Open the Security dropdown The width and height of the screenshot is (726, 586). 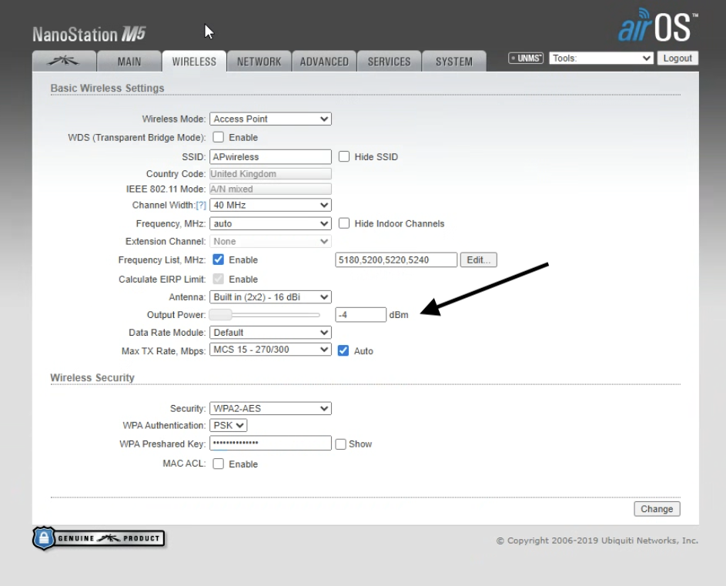pyautogui.click(x=270, y=409)
